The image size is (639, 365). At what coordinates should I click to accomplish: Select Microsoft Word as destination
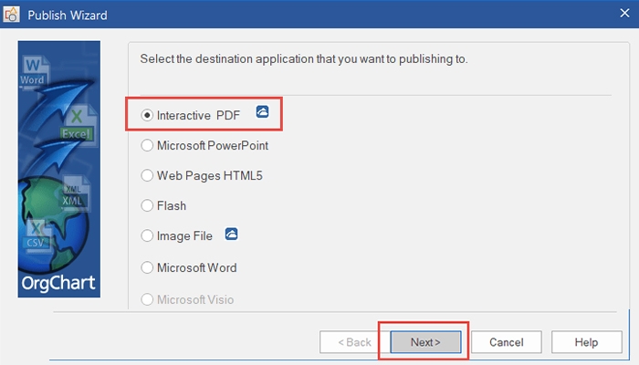[147, 268]
